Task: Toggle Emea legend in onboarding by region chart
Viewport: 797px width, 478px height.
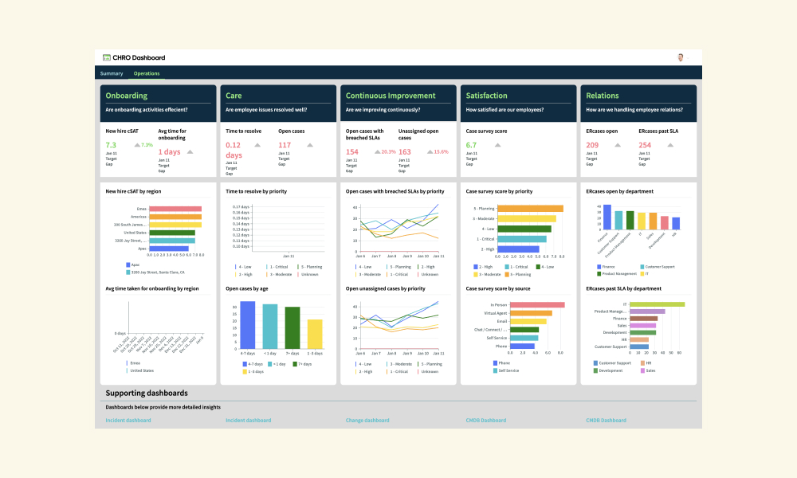Action: 133,363
